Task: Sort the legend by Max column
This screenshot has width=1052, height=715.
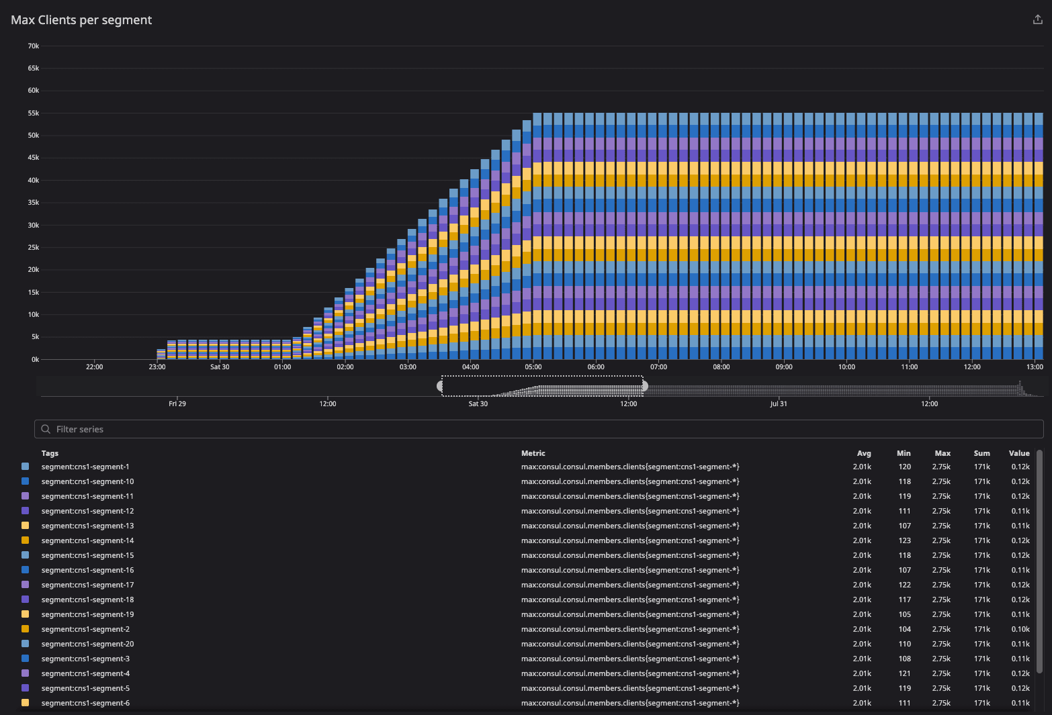Action: tap(943, 453)
